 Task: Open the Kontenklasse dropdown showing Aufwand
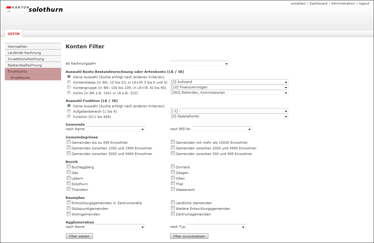coord(229,82)
